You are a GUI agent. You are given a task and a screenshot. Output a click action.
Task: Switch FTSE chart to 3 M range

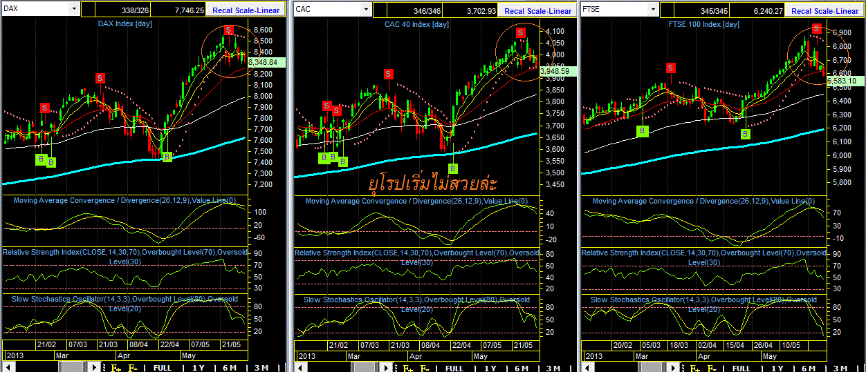[840, 368]
